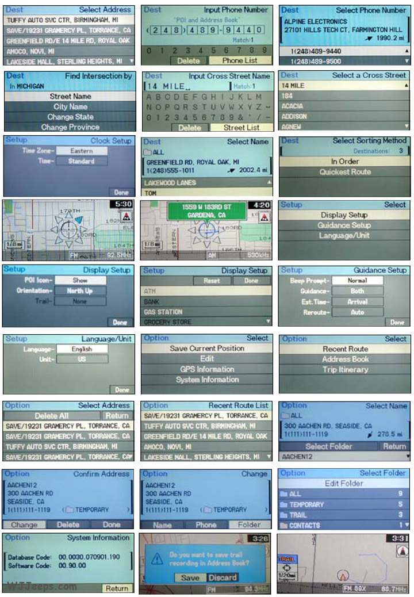Click the compass icon on the 5:30 map
Screen dimensions: 414x597
pyautogui.click(x=128, y=217)
